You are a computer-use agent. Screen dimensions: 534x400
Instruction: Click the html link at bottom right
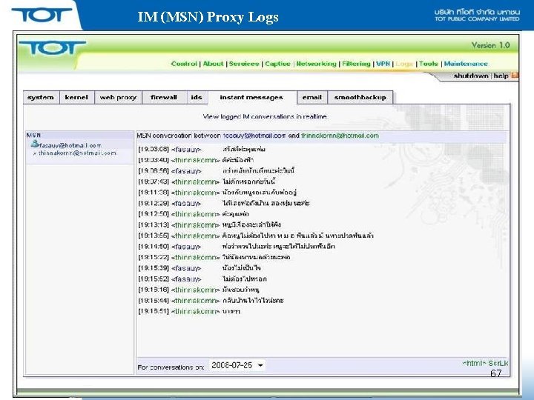point(472,363)
